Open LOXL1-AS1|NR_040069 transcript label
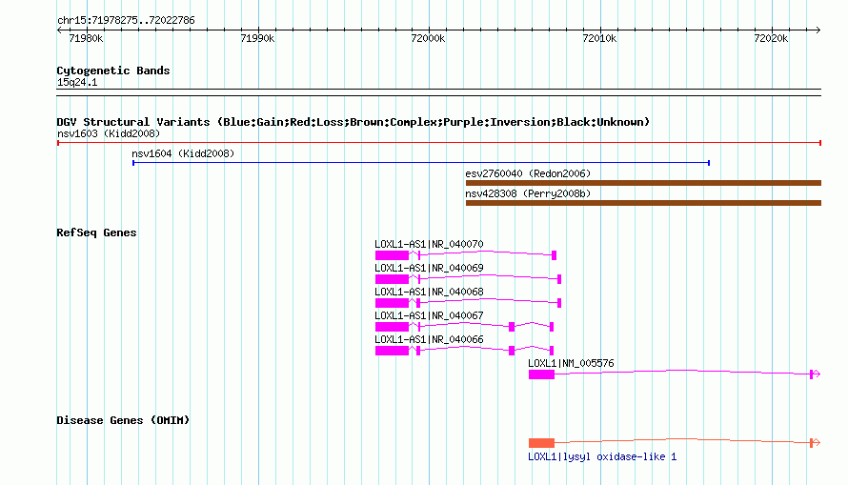Screen dimensions: 848x485 pos(429,268)
